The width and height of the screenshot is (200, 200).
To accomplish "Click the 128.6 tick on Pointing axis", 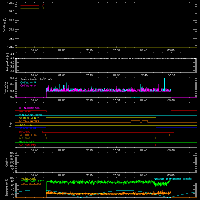I will tap(11, 20).
